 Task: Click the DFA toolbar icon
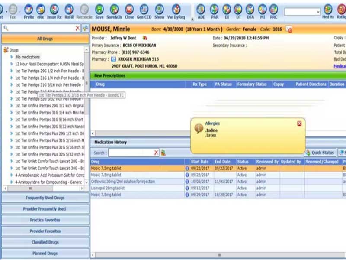pyautogui.click(x=250, y=12)
